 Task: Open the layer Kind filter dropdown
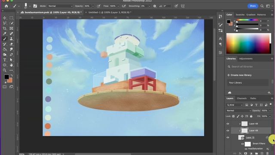[x=235, y=105]
